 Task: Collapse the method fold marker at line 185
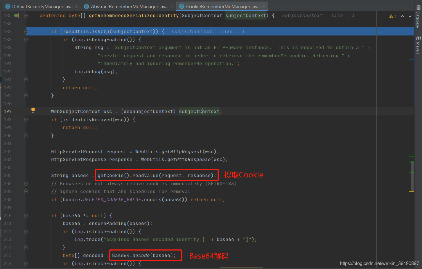tap(26, 16)
